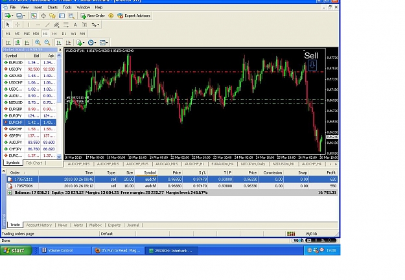Select the Equidistant Channel tool
Screen dimensions: 405x280
pyautogui.click(x=56, y=25)
